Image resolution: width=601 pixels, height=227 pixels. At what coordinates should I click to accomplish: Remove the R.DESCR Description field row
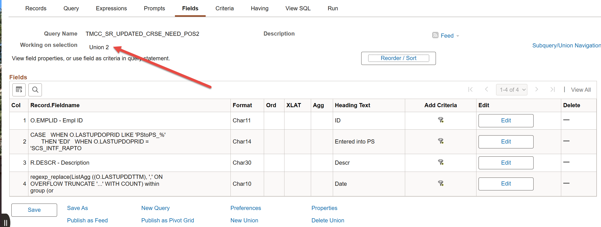[566, 162]
